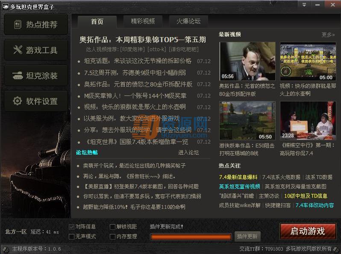The height and width of the screenshot is (254, 341).
Task: Open hot topic 成员技能wike详解
Action: (240, 205)
